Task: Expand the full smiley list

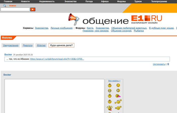Action: (114, 81)
